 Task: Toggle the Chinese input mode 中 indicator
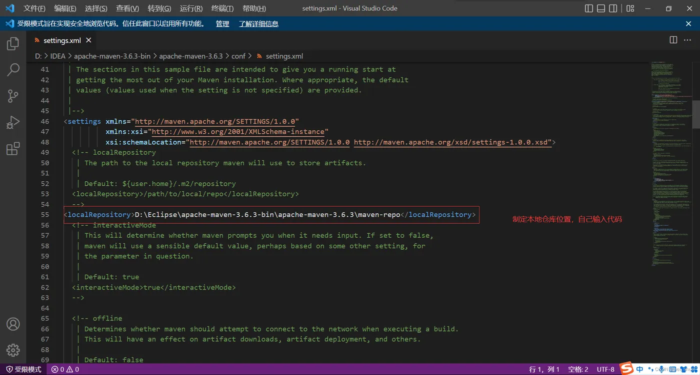click(639, 369)
